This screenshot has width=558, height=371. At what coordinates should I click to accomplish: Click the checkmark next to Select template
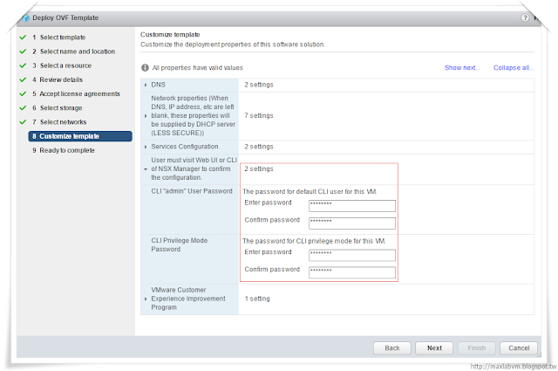tap(23, 37)
